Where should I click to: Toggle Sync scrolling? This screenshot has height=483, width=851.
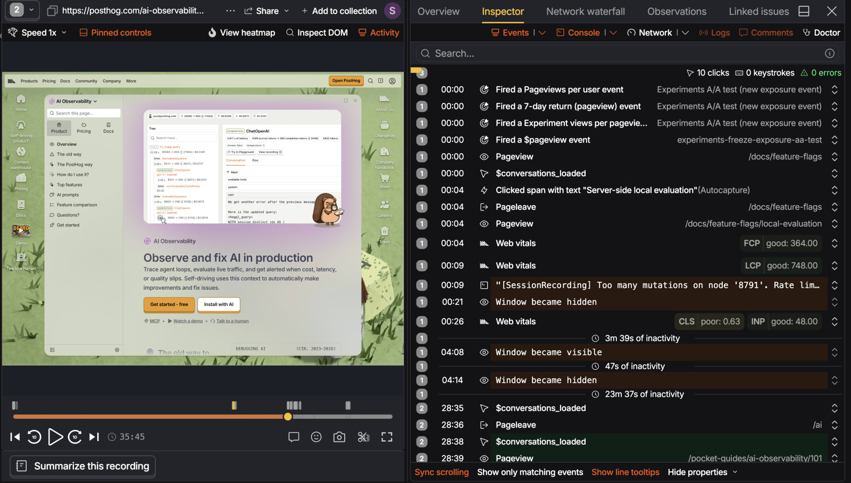point(441,472)
